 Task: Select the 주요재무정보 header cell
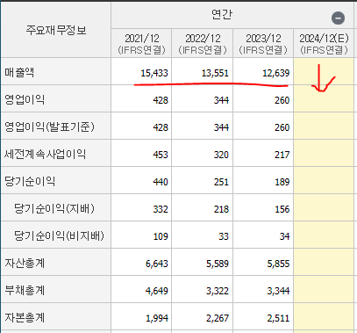tap(56, 30)
